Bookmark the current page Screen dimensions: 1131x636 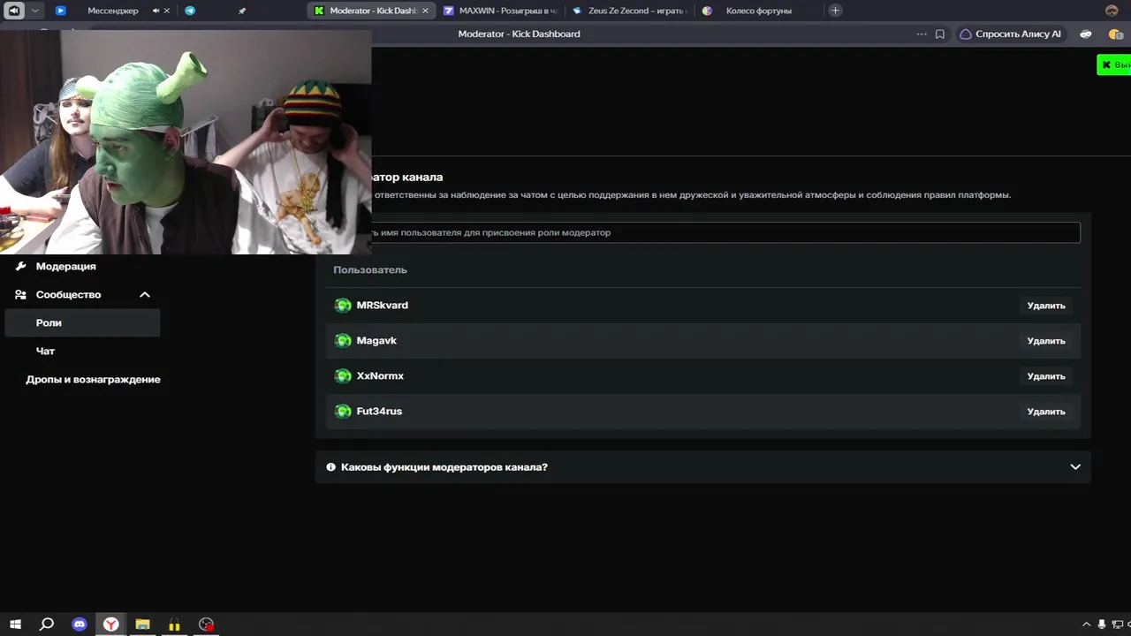(940, 34)
